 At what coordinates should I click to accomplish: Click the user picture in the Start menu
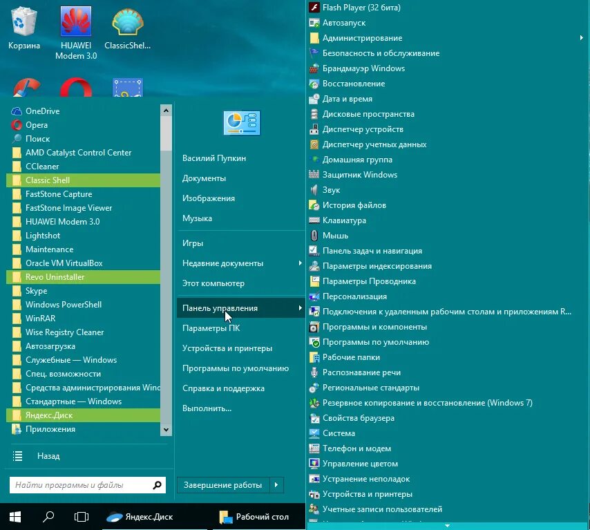tap(242, 123)
